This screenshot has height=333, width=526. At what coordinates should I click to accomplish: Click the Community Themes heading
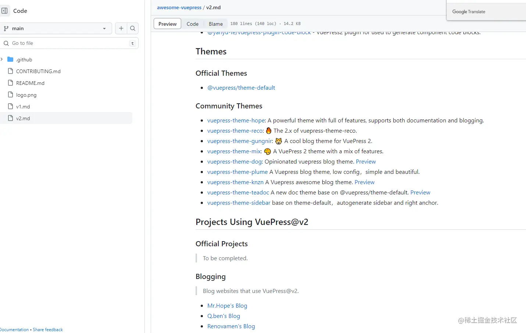point(229,106)
